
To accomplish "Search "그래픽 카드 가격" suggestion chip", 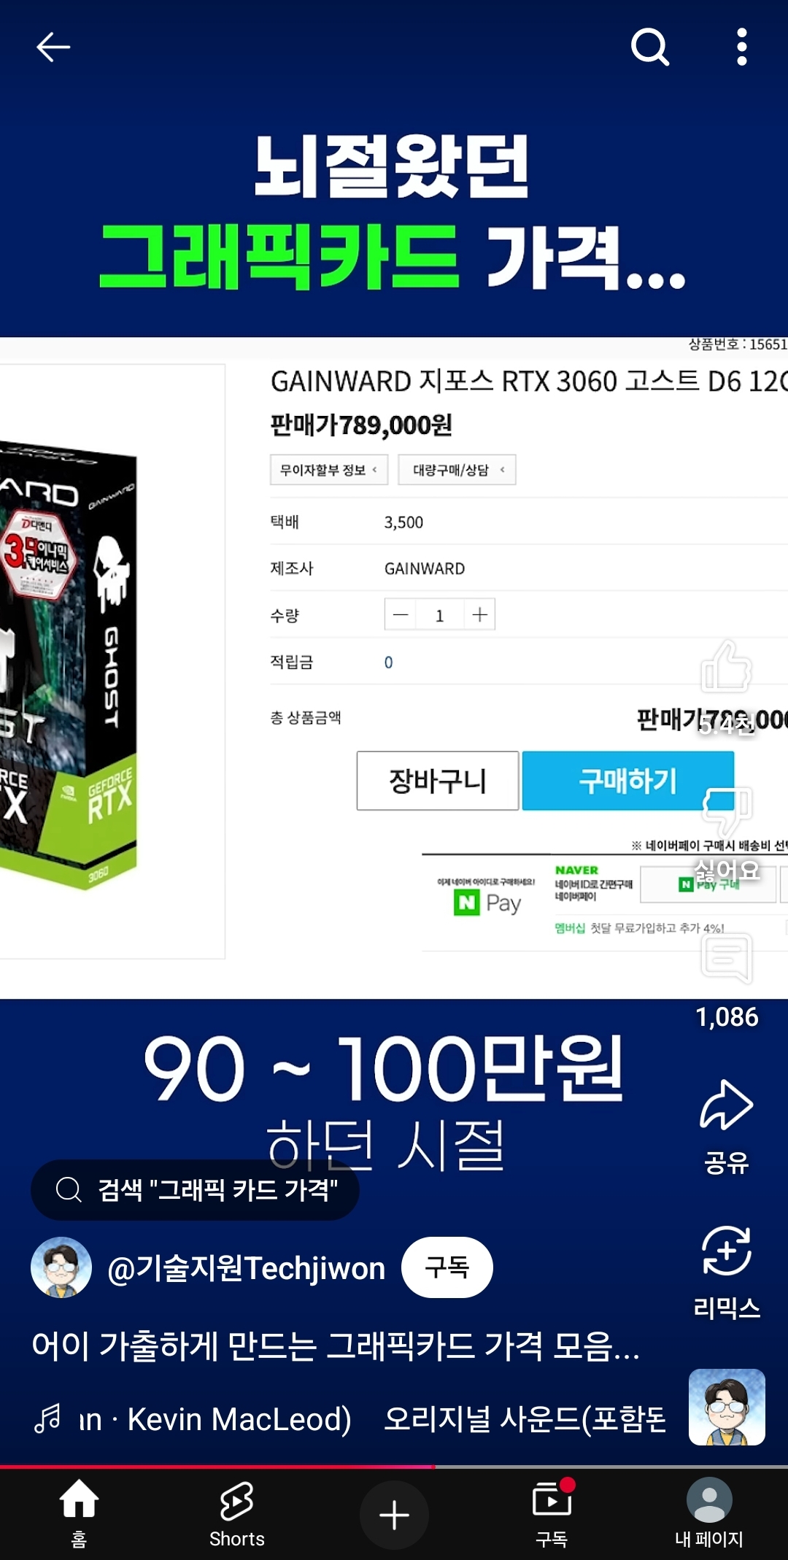I will tap(195, 1190).
